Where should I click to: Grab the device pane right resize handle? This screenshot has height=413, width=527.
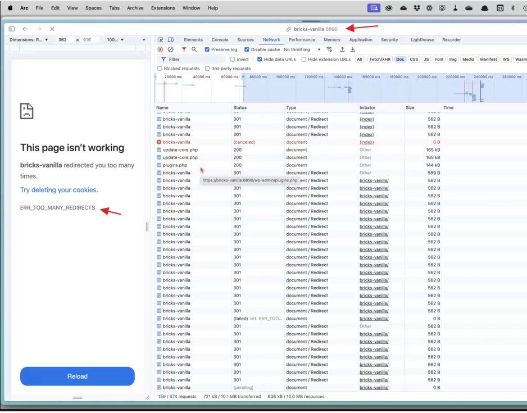[147, 227]
